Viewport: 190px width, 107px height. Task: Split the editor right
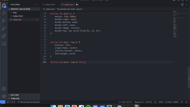pos(182,4)
